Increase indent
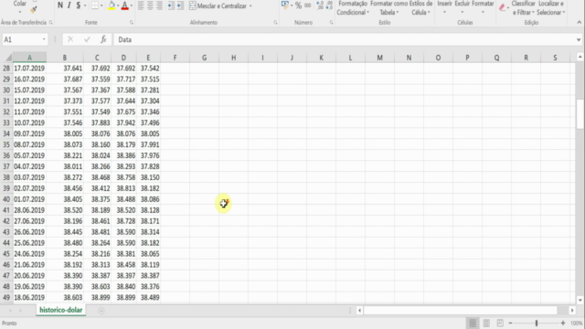The height and width of the screenshot is (329, 585). 180,5
